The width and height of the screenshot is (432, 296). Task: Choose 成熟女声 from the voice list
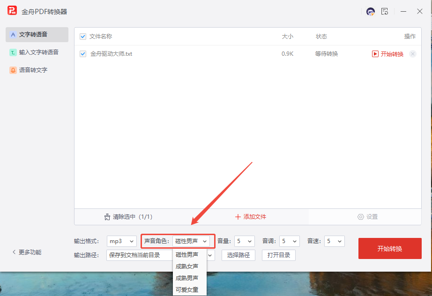click(190, 266)
